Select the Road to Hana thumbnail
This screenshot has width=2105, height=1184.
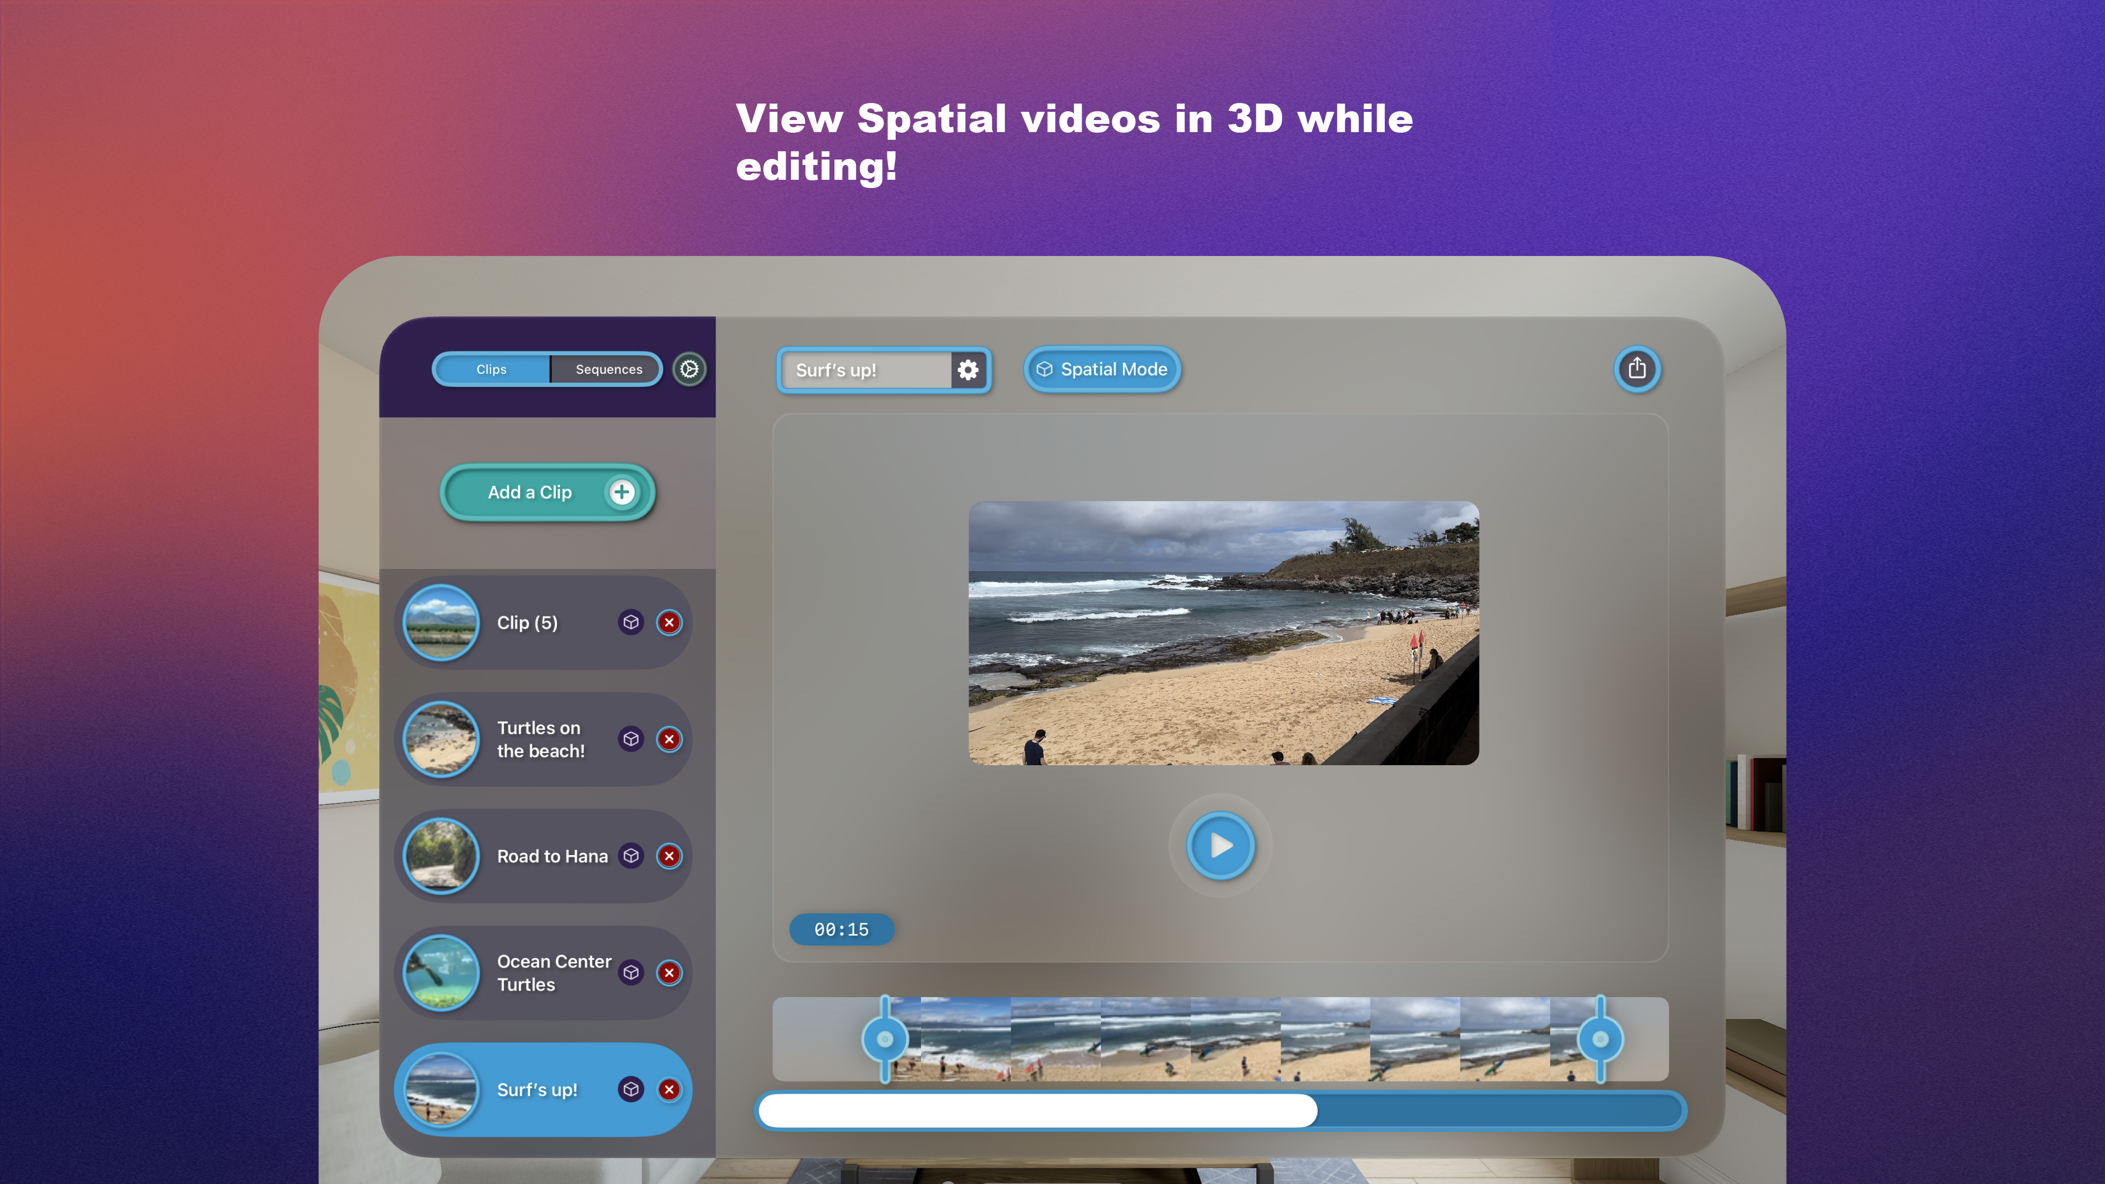[441, 856]
